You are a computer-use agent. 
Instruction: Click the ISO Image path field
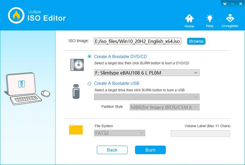click(x=137, y=41)
